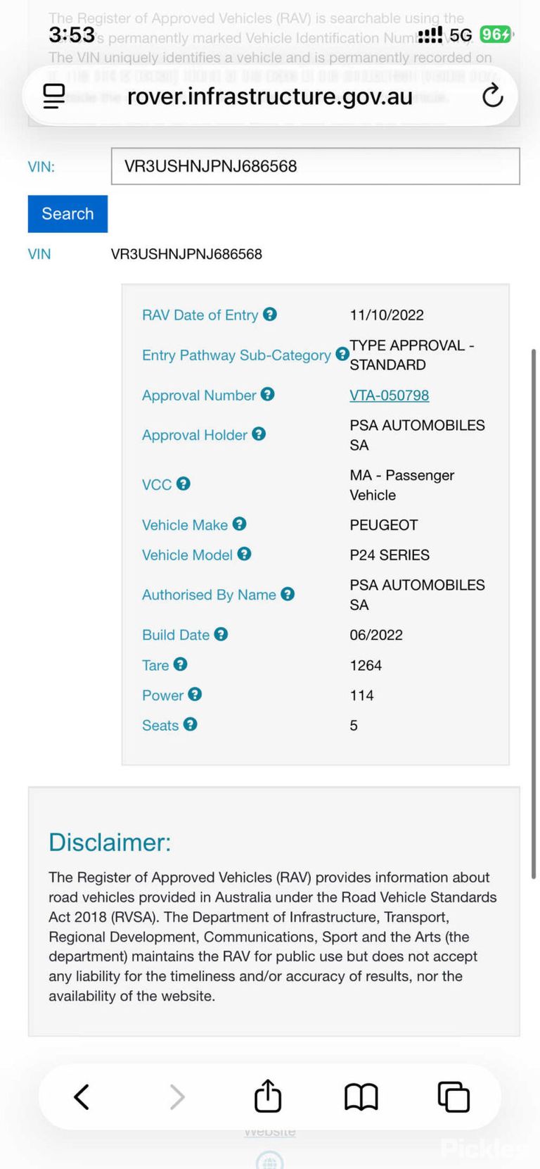Open the VTA-050798 approval link
Screen dimensions: 540x1169
(390, 396)
